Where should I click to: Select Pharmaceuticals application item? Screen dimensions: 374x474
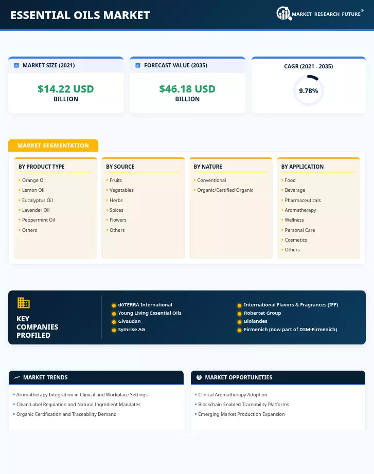tap(302, 200)
